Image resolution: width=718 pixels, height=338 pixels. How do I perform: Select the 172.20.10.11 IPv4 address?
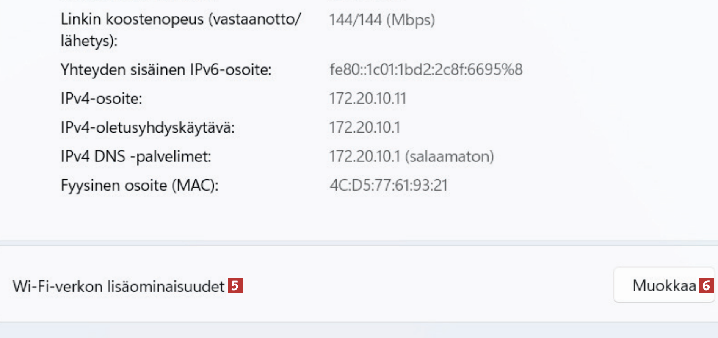[367, 99]
